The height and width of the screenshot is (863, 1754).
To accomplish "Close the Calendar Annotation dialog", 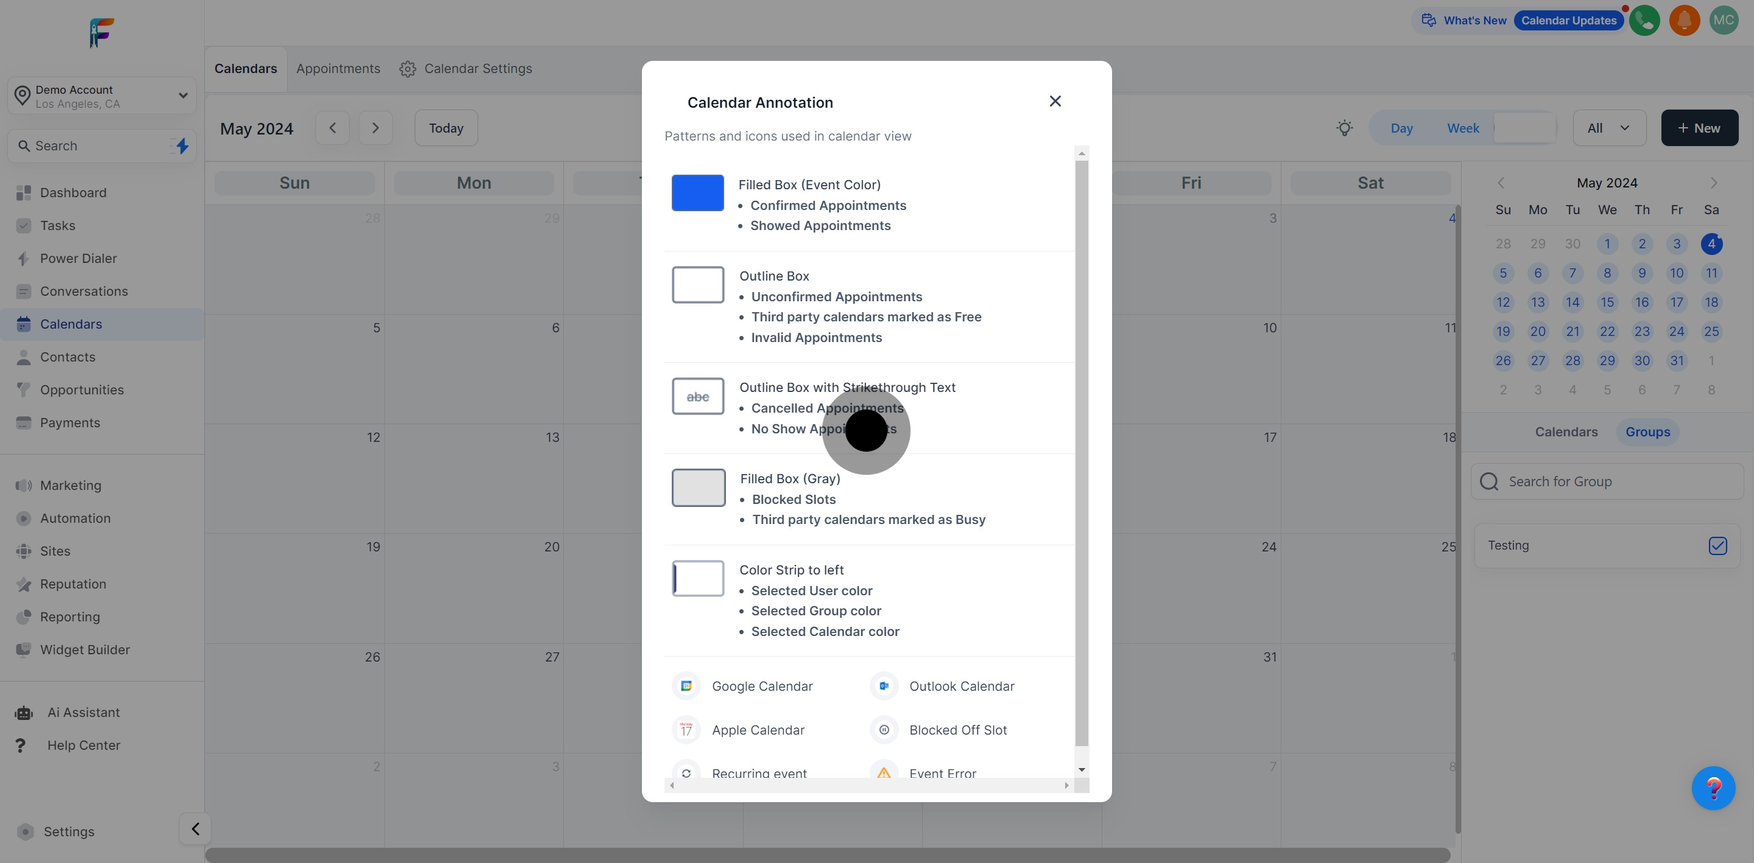I will click(1055, 102).
